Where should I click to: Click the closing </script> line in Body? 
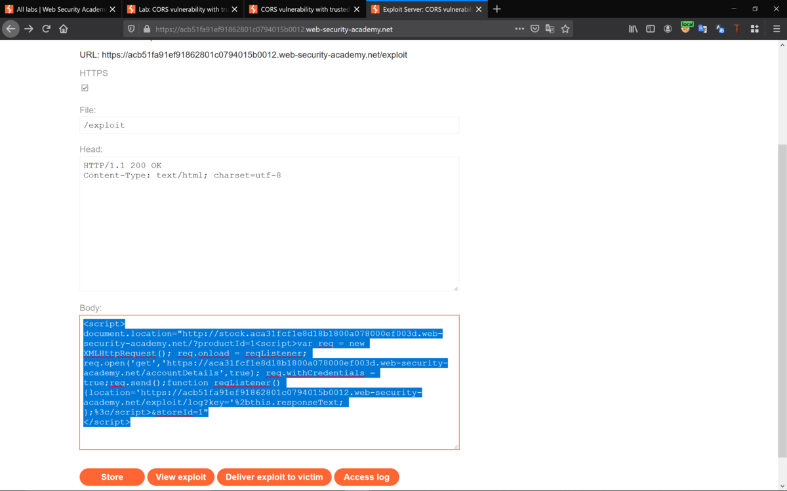point(107,422)
